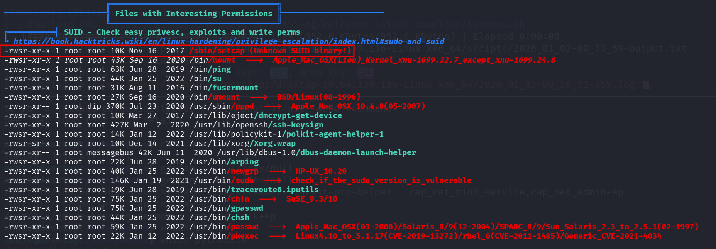Click the Xorg.wrap filename
The width and height of the screenshot is (716, 249).
274,143
